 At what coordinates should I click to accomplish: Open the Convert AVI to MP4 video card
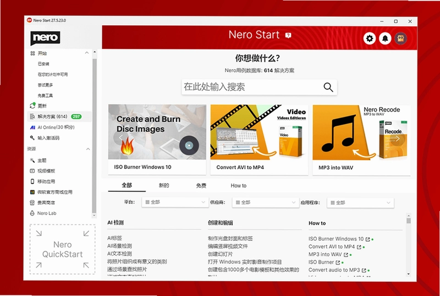[259, 140]
